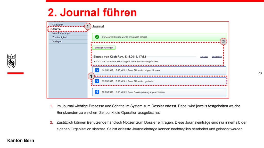The image size is (264, 148).
Task: Click the Eintrag hinzufügen button
Action: [104, 48]
